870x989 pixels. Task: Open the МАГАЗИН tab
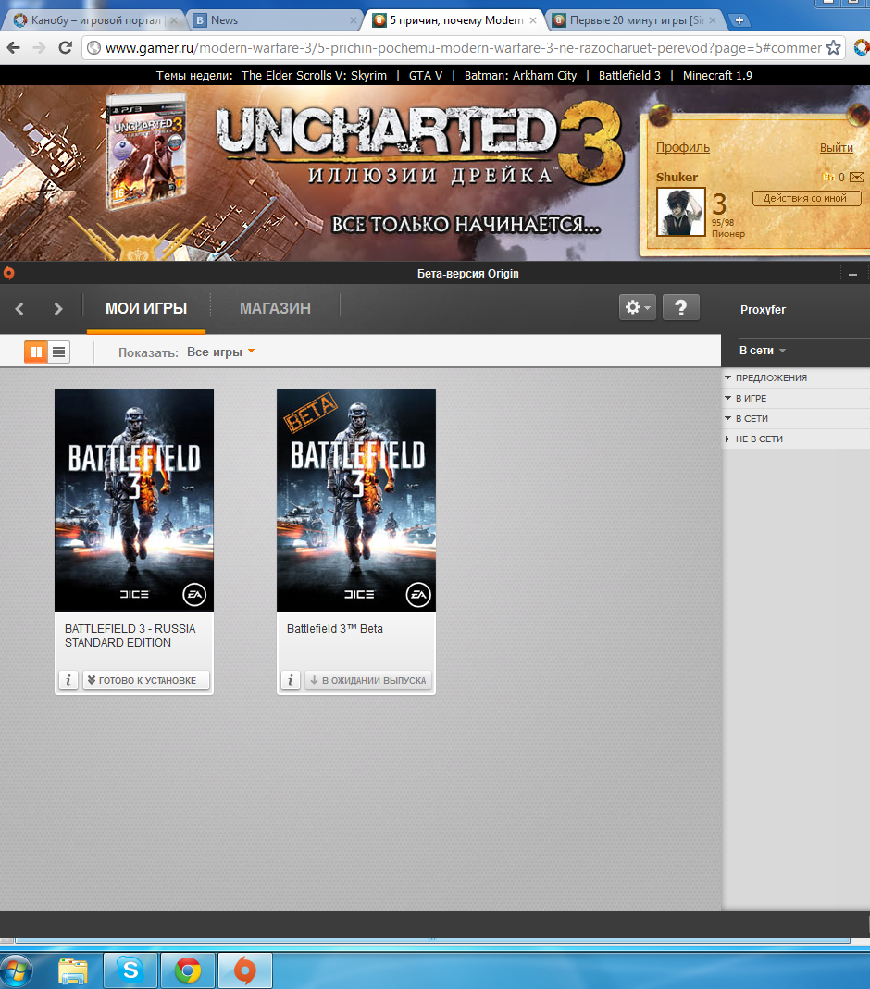[275, 308]
